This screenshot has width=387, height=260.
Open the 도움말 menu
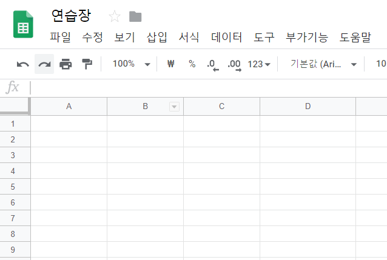355,37
